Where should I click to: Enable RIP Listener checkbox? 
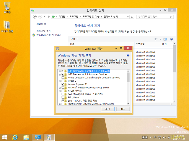[x=63, y=97]
